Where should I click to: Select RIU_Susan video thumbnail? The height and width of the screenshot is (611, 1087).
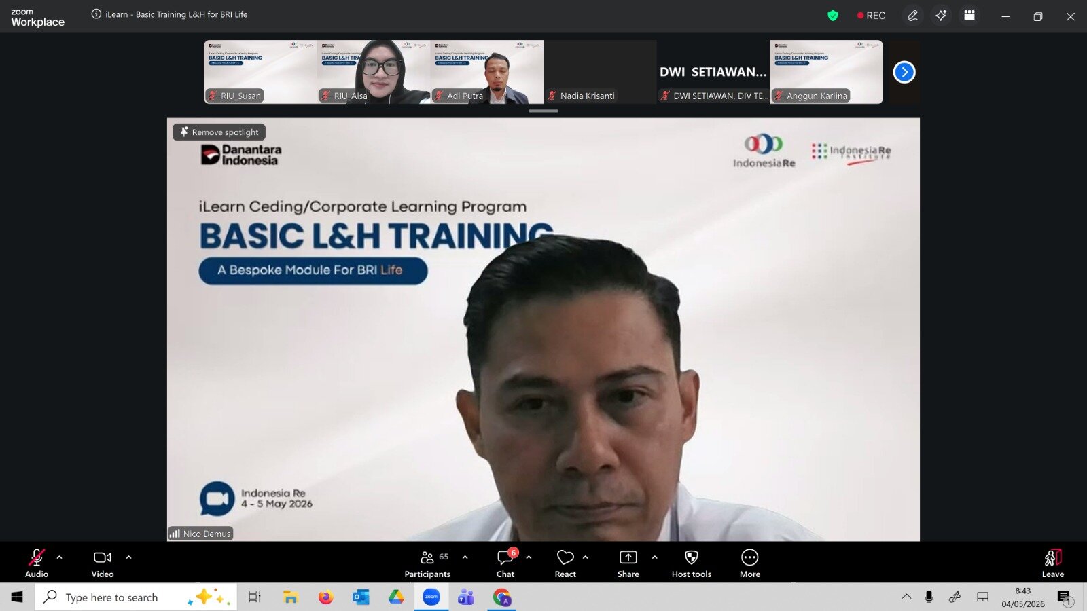(x=260, y=72)
